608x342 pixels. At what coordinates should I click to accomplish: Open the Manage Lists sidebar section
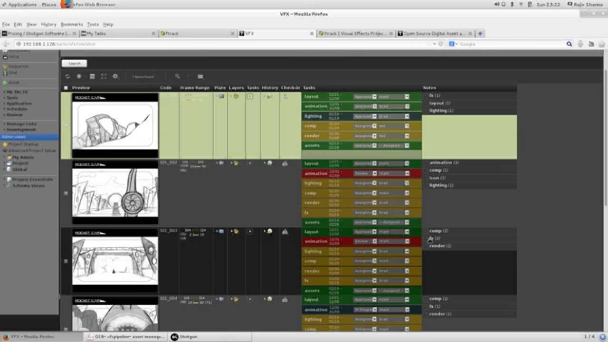pos(21,124)
